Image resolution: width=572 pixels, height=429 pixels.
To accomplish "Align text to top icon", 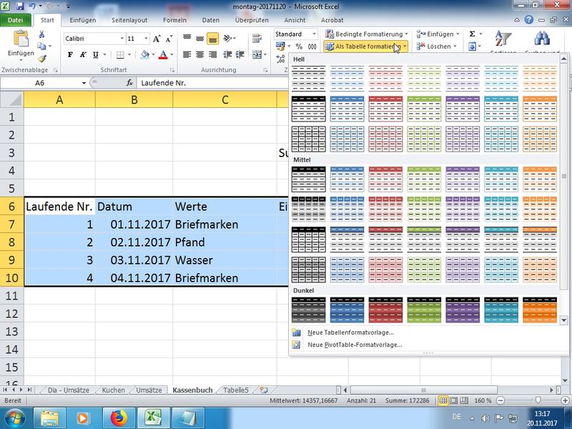I will click(x=187, y=38).
